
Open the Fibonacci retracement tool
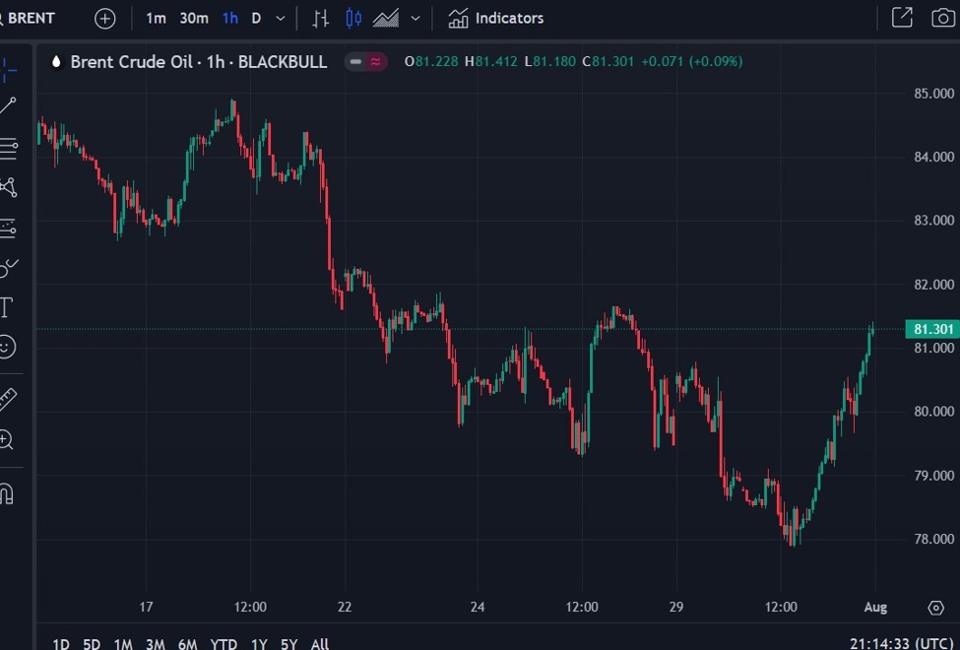click(x=8, y=149)
